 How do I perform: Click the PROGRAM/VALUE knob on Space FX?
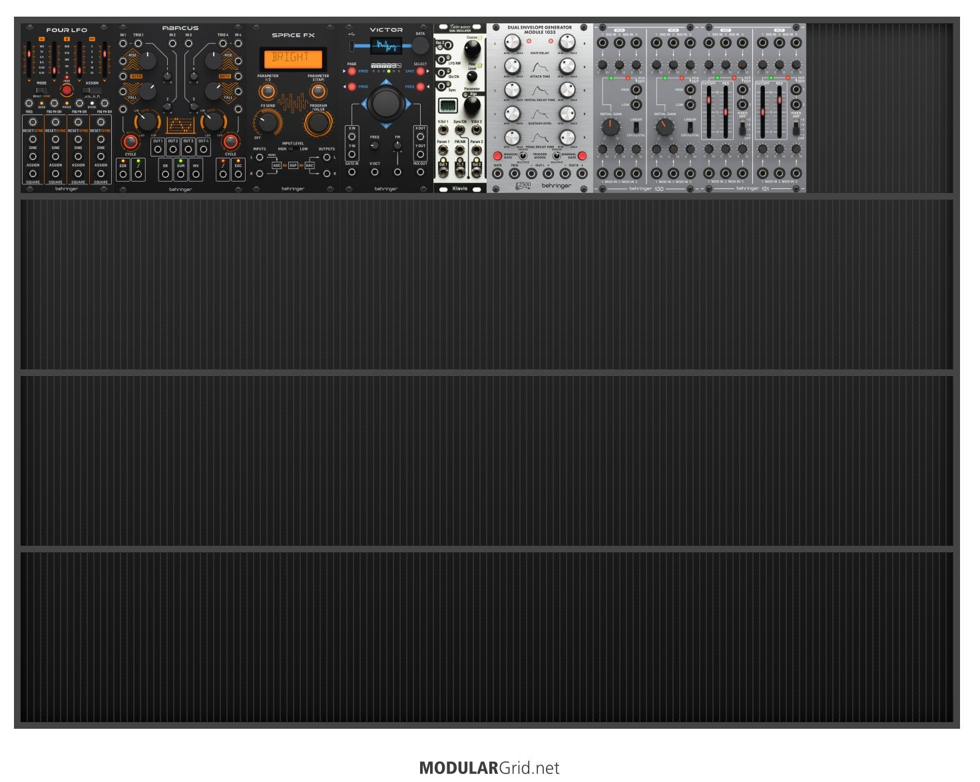(x=318, y=122)
